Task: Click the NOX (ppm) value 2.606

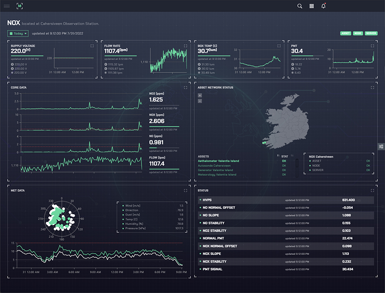Action: click(157, 121)
